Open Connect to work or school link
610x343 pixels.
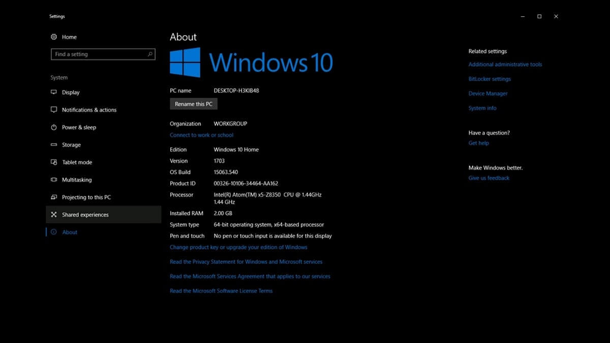point(202,135)
